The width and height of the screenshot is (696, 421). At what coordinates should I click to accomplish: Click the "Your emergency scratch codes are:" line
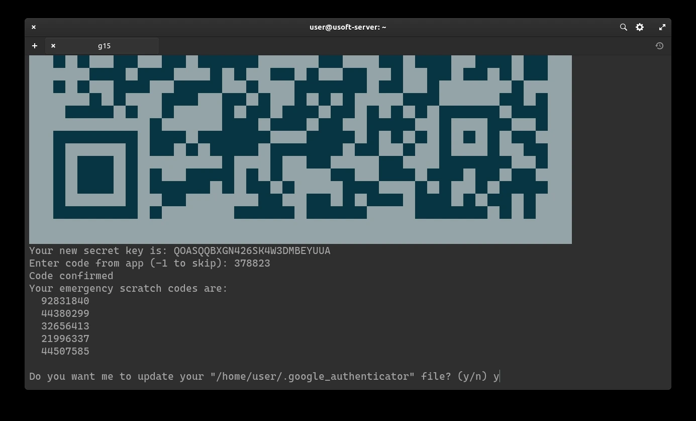tap(128, 288)
